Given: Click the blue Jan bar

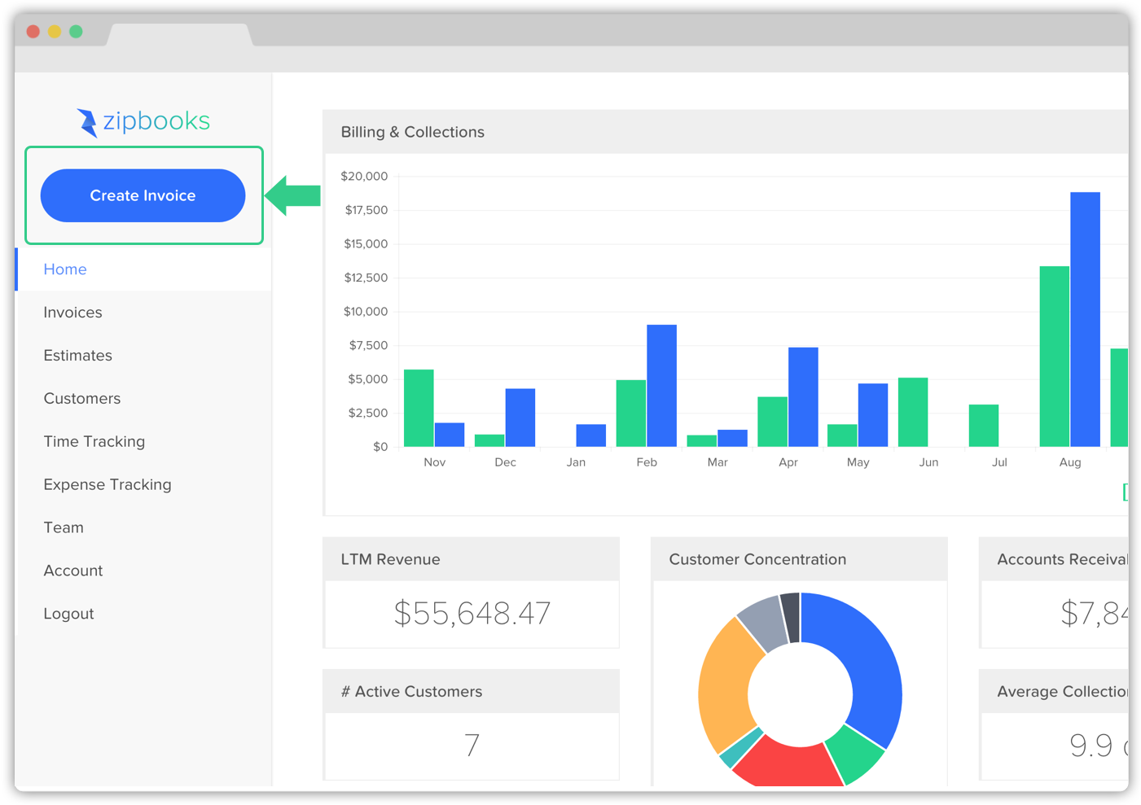Looking at the screenshot, I should [x=591, y=435].
